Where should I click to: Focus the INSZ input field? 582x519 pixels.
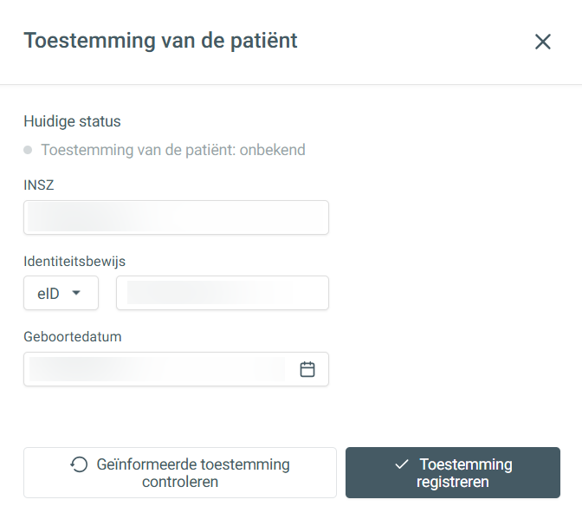pos(176,217)
